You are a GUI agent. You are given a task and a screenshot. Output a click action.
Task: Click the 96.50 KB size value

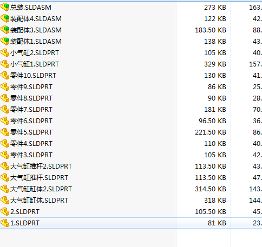point(212,121)
